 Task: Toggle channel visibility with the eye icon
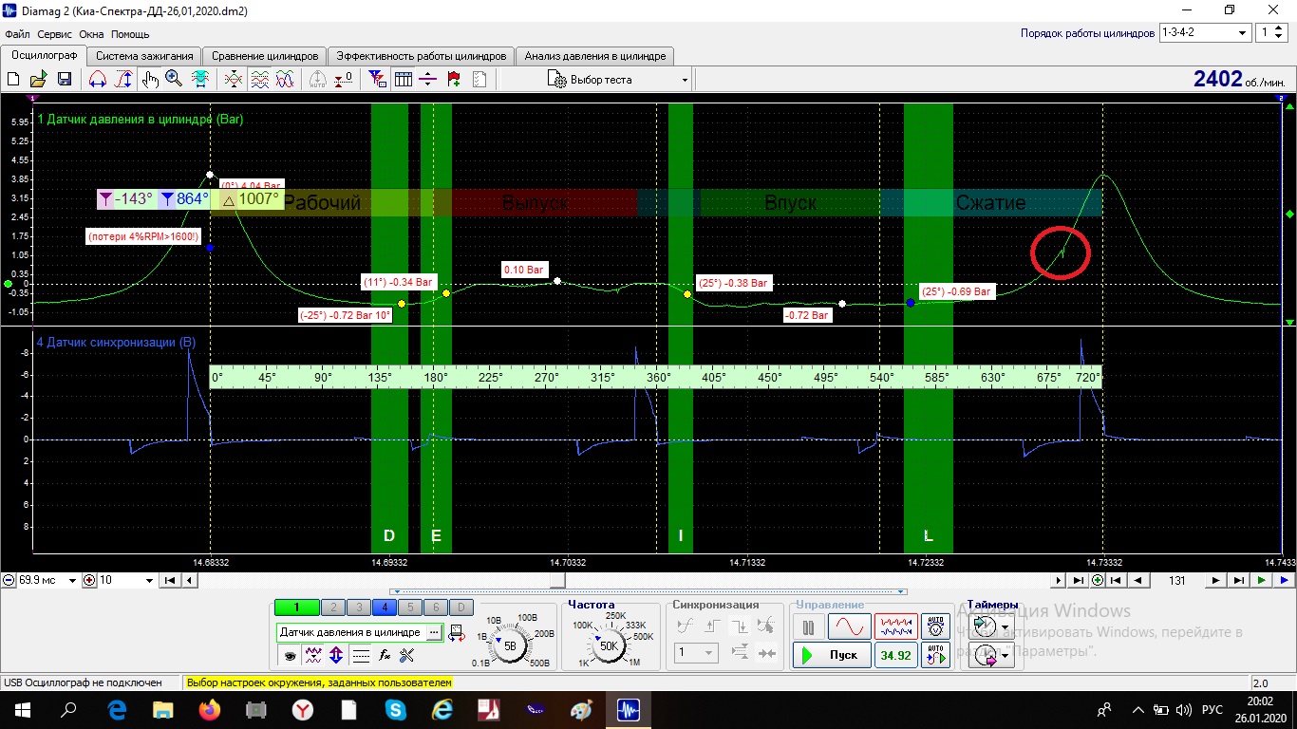pos(290,655)
